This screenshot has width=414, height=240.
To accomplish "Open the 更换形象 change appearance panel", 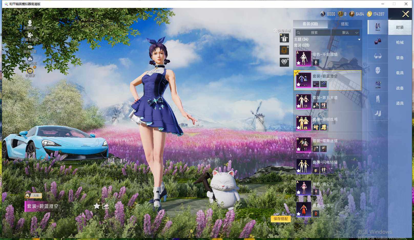I will (x=30, y=25).
